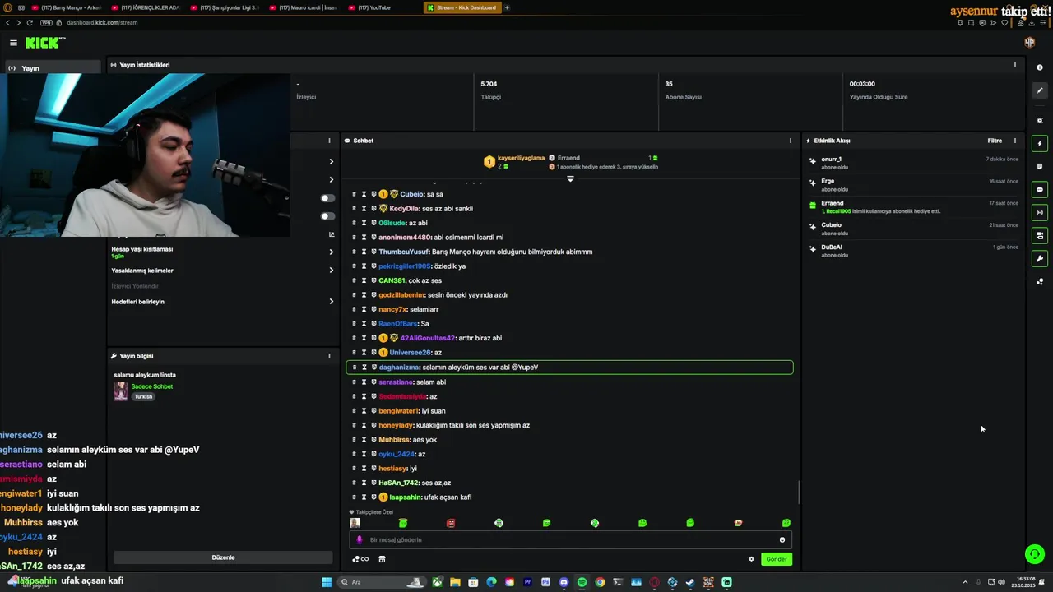Toggle the broadcast signal panel icon

point(1040,213)
